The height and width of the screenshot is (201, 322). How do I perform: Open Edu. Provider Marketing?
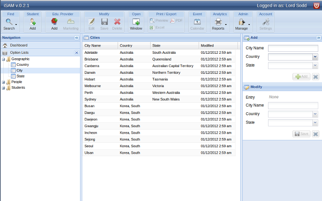point(71,24)
